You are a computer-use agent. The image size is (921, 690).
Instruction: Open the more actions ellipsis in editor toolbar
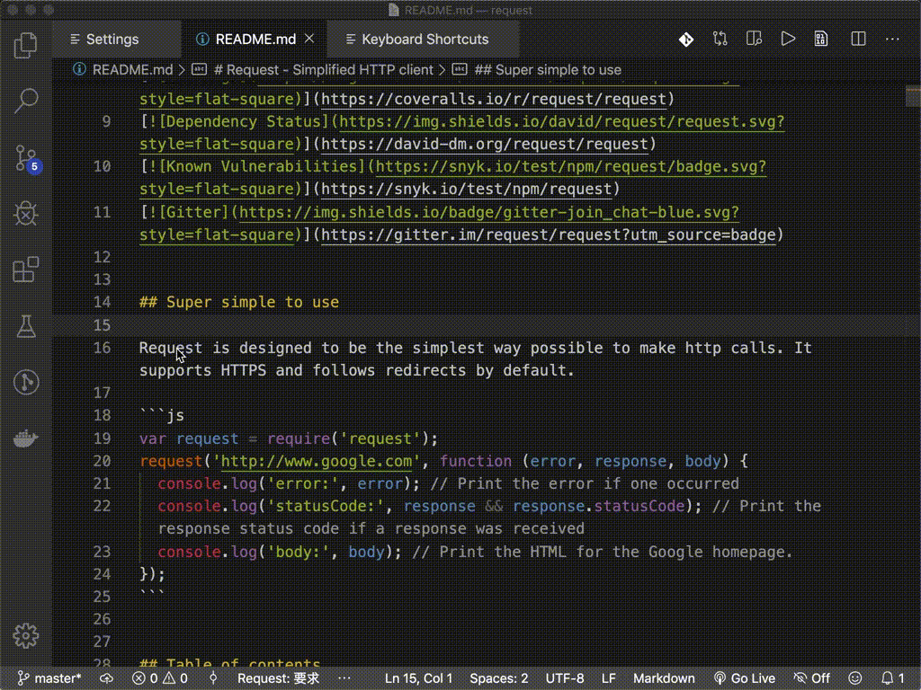pos(892,40)
